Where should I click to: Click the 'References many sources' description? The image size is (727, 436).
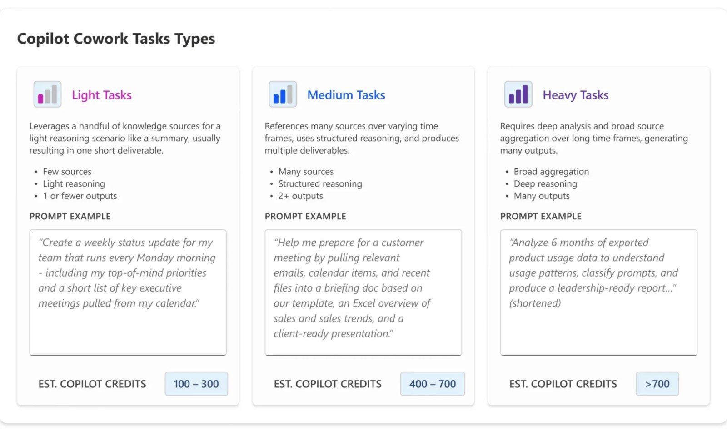362,138
